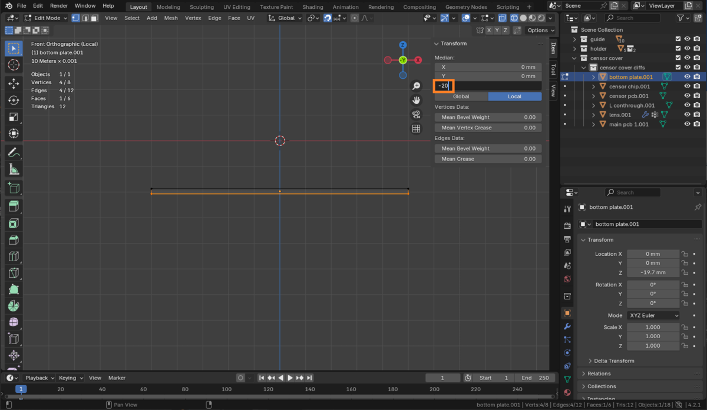Jump to the start frame
This screenshot has height=410, width=707.
coord(262,378)
